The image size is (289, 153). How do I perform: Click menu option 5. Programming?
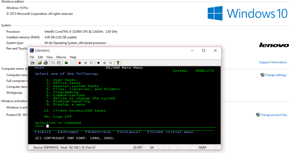coord(62,92)
